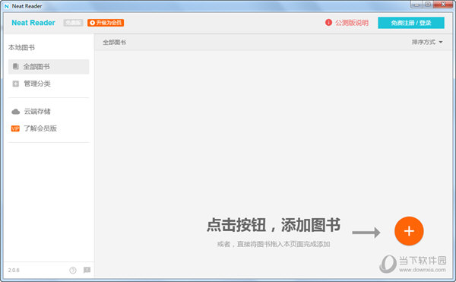Maximize the Neat Reader window
The width and height of the screenshot is (456, 282).
pos(427,5)
